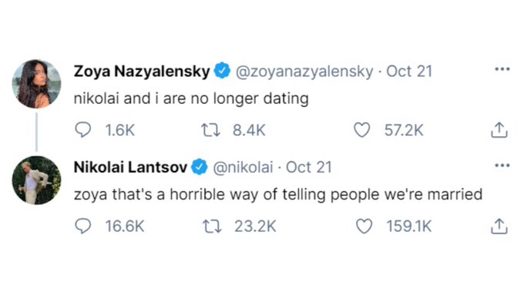
Task: Open the @zoyanazyalensky handle link
Action: [304, 72]
